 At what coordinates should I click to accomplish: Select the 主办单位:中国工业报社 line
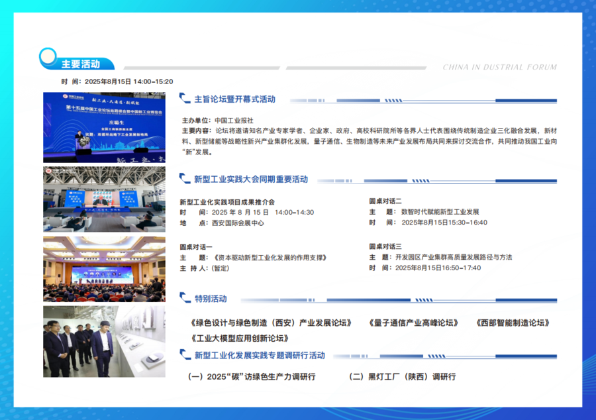pos(217,121)
